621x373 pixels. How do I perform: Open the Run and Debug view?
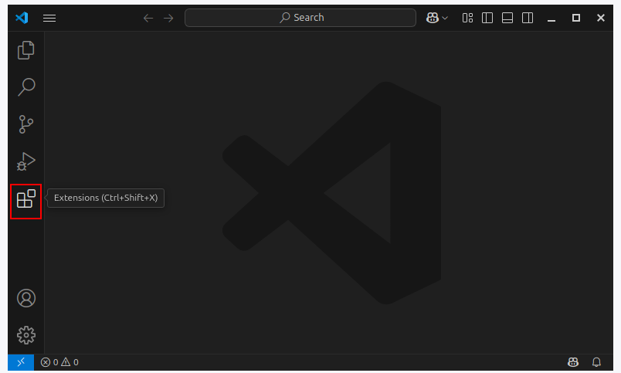tap(26, 161)
